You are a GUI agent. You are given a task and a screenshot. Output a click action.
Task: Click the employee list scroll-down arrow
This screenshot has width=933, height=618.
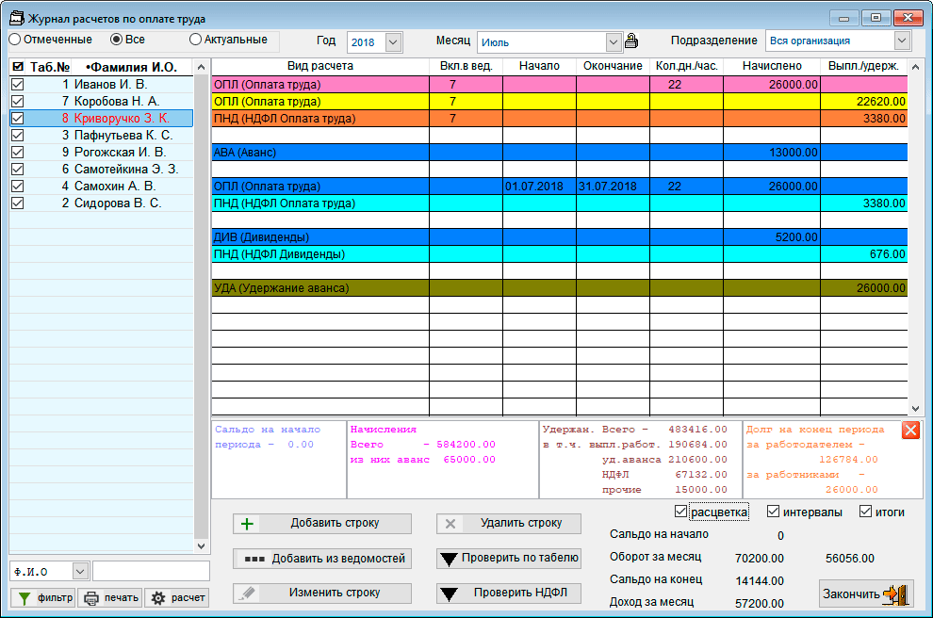(201, 546)
